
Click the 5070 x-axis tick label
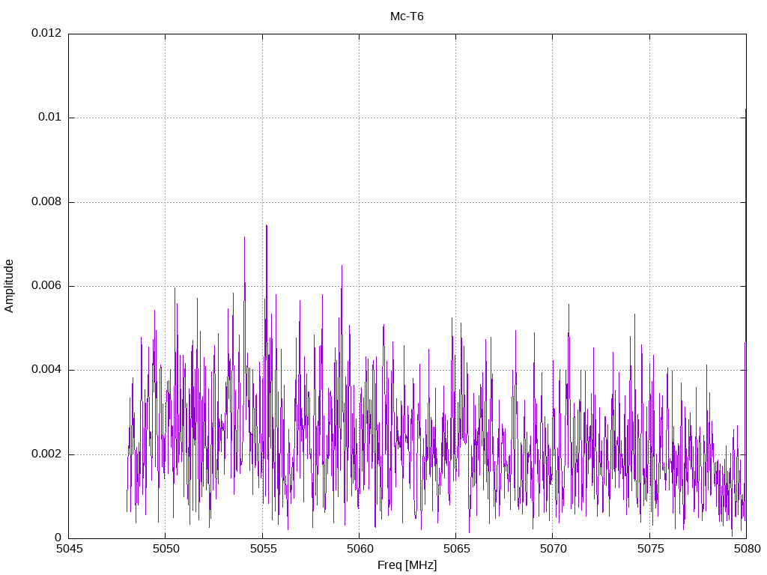(x=554, y=549)
